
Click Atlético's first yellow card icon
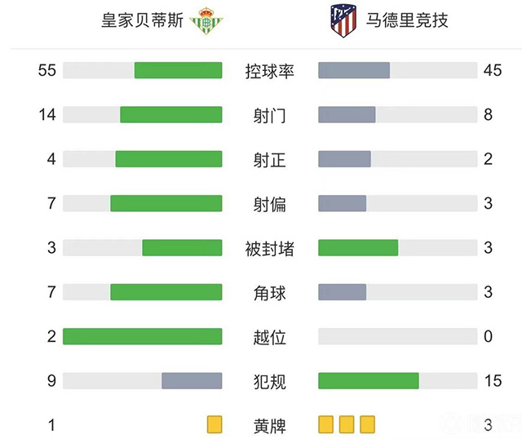325,424
